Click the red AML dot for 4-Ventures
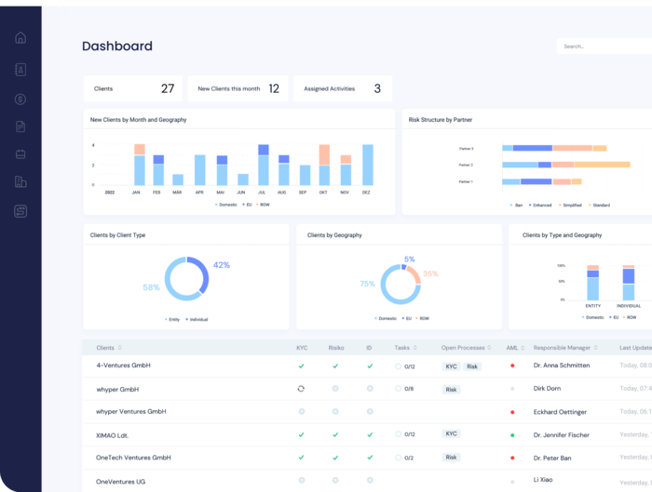This screenshot has height=492, width=652. pos(512,366)
